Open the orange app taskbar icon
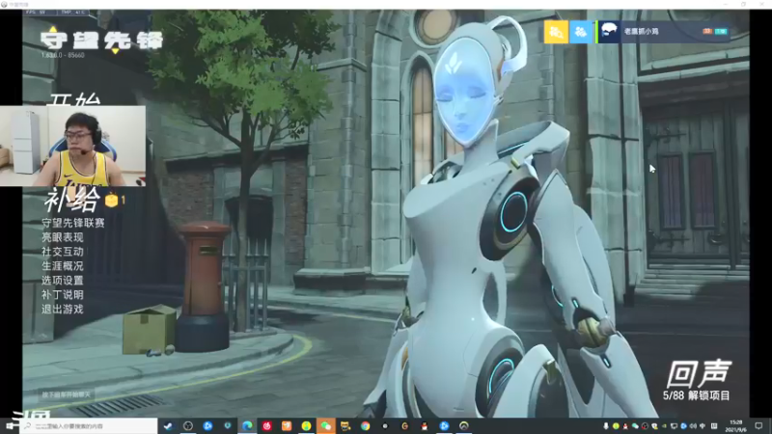Image resolution: width=772 pixels, height=434 pixels. click(x=286, y=426)
